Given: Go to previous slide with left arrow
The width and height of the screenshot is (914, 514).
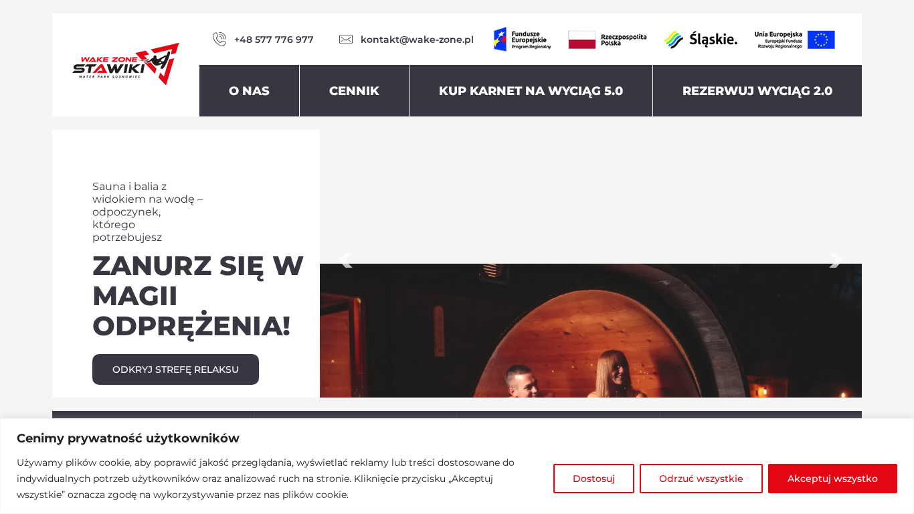Looking at the screenshot, I should coord(345,260).
